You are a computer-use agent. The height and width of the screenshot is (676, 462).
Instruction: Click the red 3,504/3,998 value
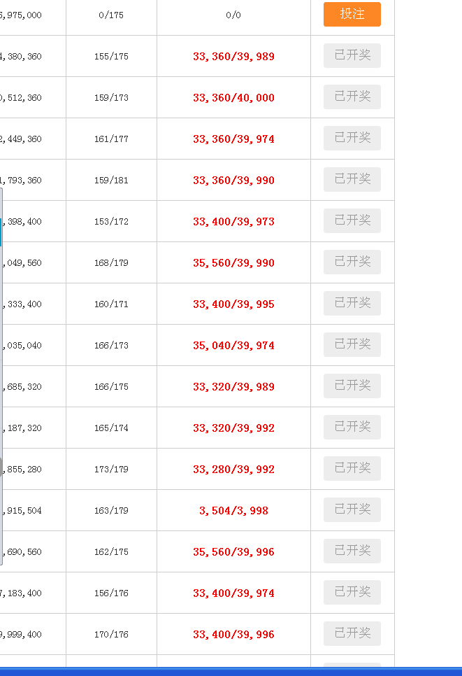pos(233,511)
